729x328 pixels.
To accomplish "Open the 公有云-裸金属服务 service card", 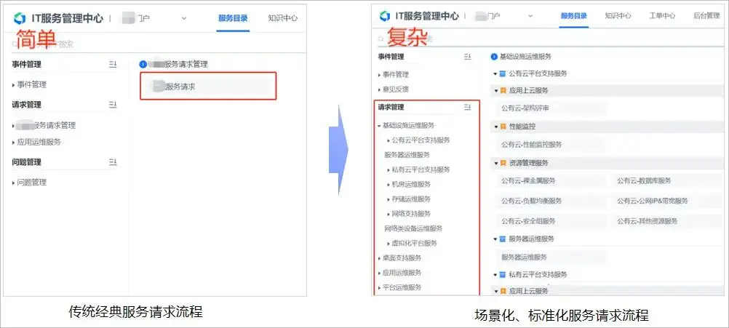I will pyautogui.click(x=551, y=180).
